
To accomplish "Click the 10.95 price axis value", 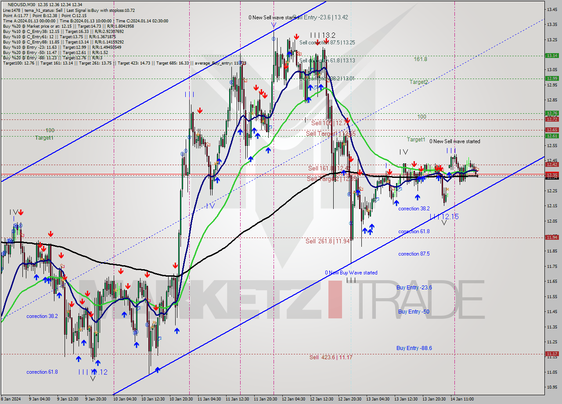I will [x=552, y=387].
